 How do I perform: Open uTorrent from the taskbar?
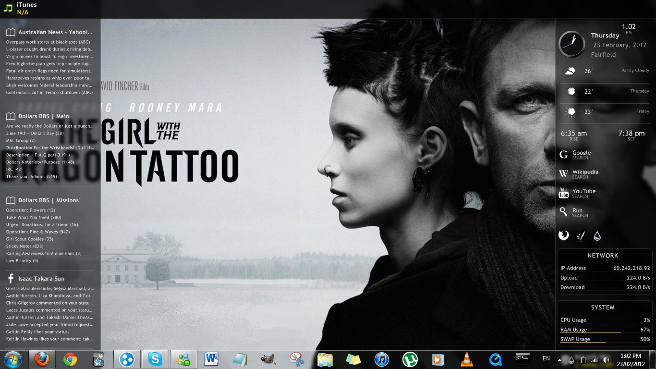(x=410, y=359)
